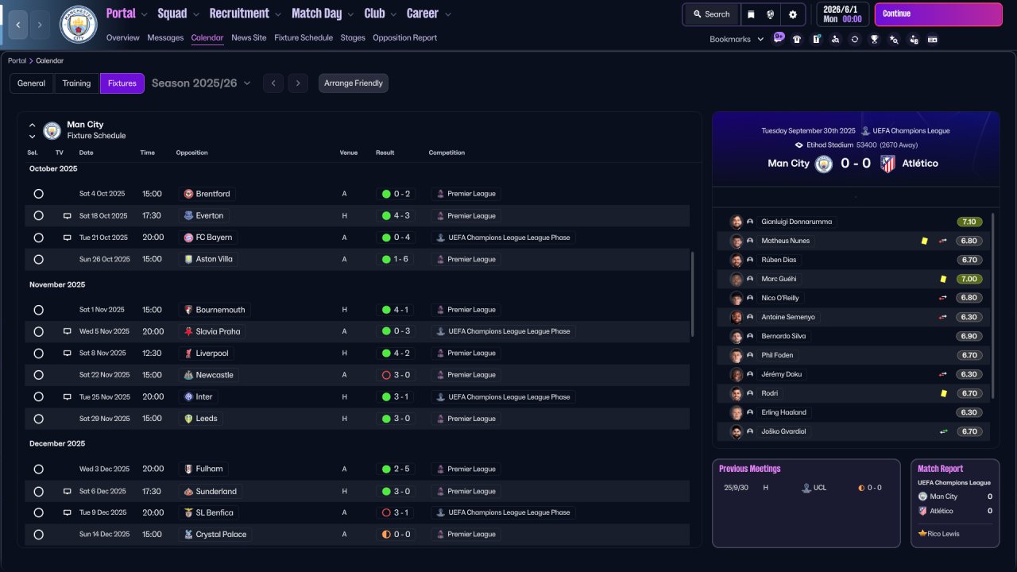
Task: Go to the previous season with left chevron
Action: pos(273,83)
